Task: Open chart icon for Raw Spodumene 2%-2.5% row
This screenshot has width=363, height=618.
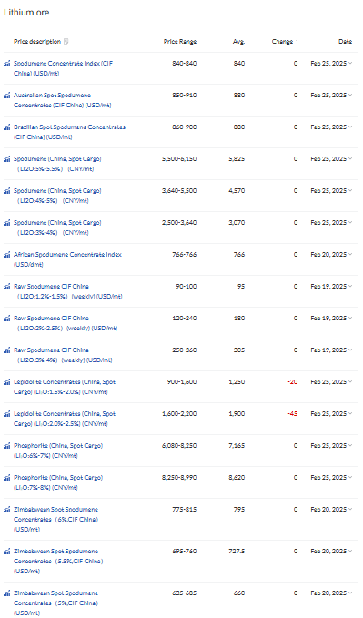Action: [x=6, y=319]
